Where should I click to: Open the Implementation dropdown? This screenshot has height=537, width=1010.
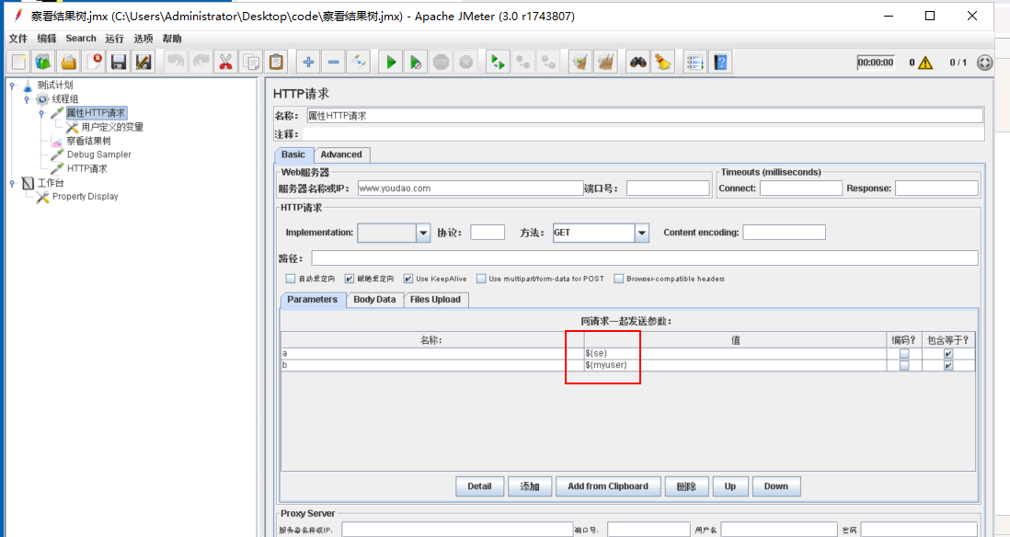click(422, 233)
